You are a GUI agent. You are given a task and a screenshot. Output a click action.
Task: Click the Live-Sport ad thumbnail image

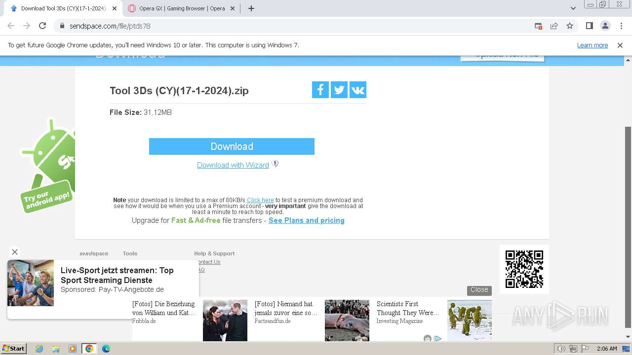coord(31,283)
